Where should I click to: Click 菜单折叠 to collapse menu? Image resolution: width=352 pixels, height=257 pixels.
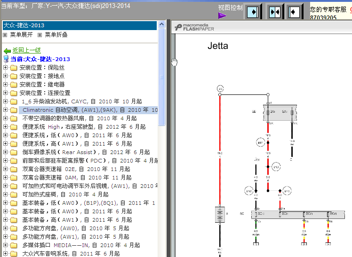click(x=56, y=35)
